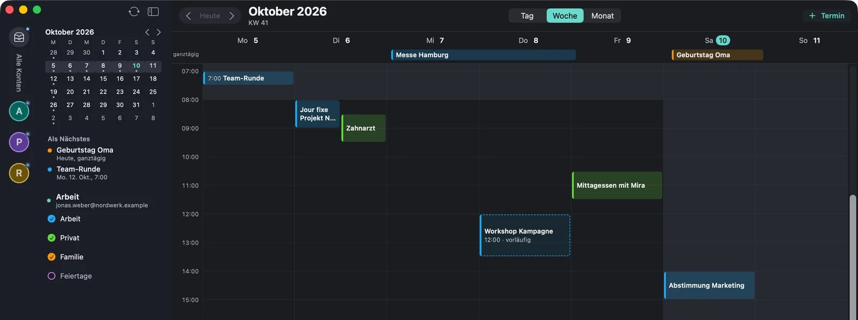The image size is (858, 320).
Task: Click the vertical scrollbar of week view
Action: pos(853,257)
